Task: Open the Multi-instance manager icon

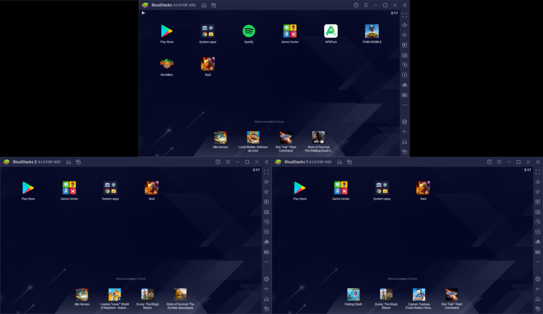Action: [x=214, y=5]
